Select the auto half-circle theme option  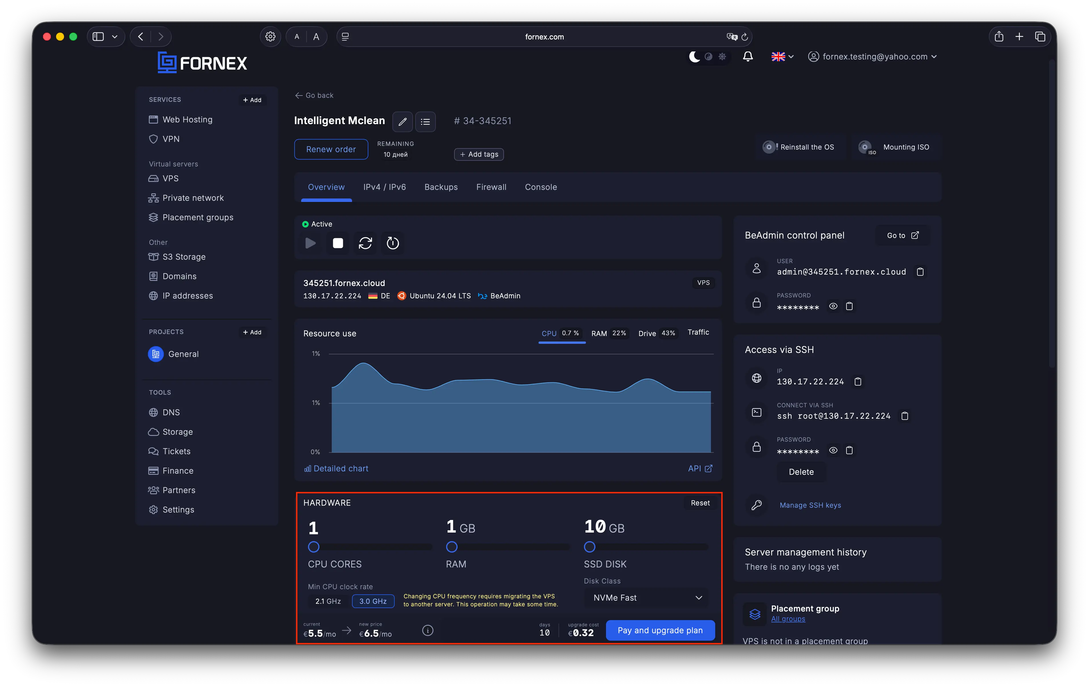709,57
